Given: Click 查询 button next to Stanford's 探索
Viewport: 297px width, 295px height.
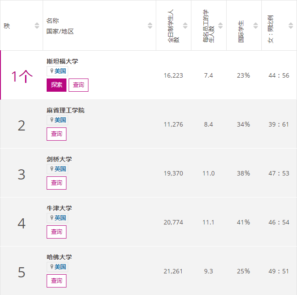Looking at the screenshot, I should pyautogui.click(x=78, y=85).
